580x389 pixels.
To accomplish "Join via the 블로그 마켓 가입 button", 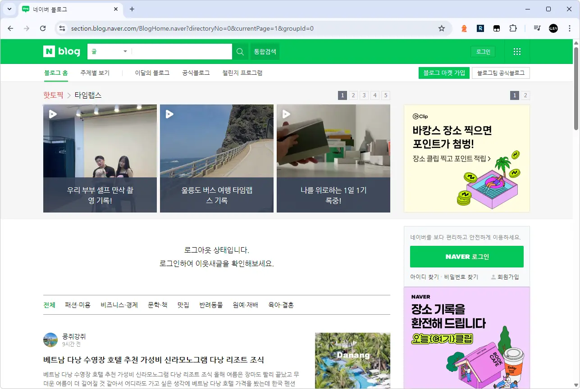I will (x=443, y=72).
